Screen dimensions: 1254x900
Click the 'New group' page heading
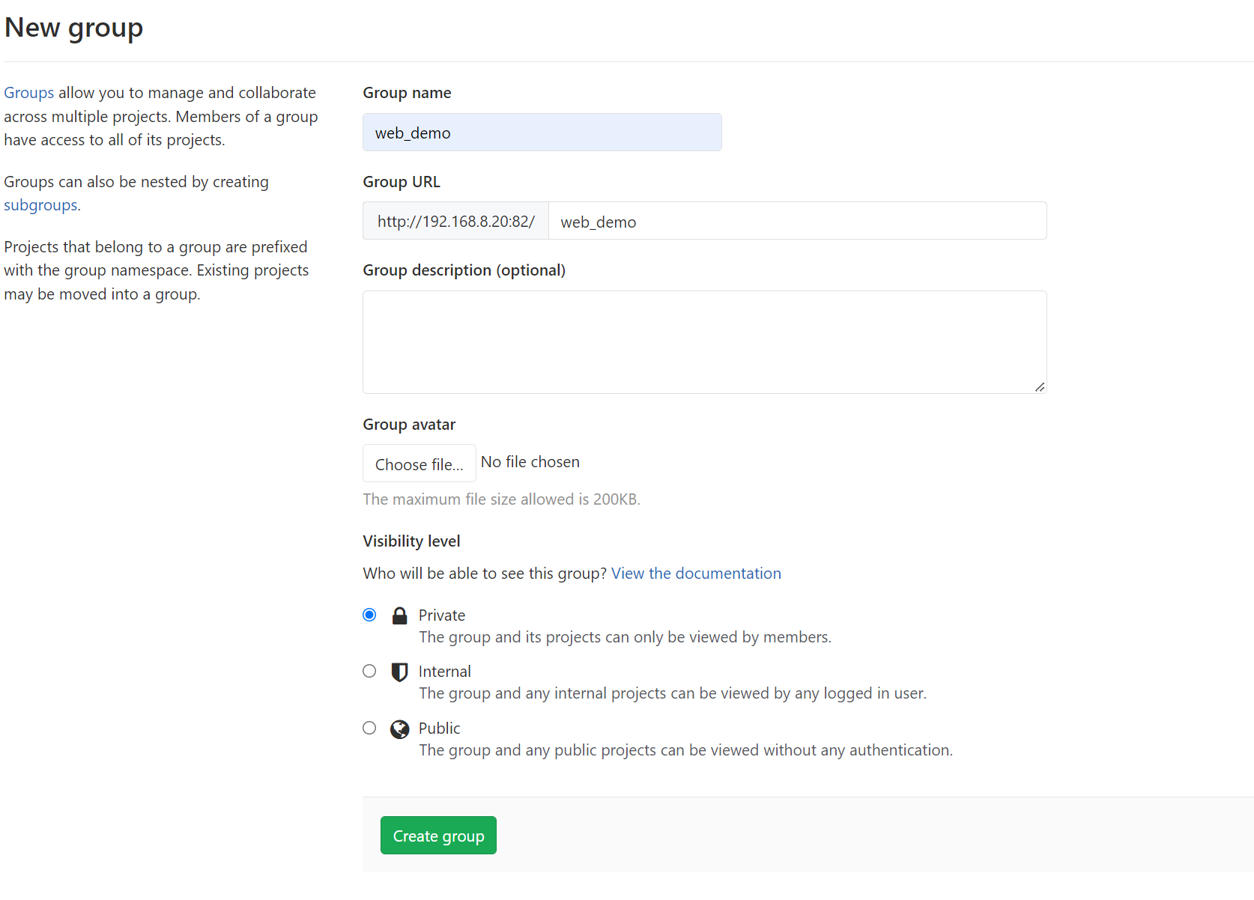pos(73,28)
